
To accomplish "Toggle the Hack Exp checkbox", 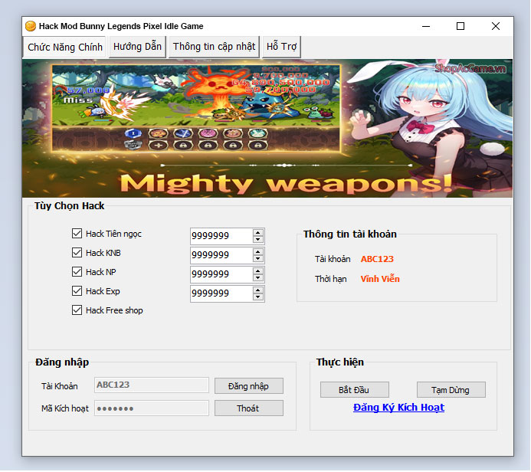I will pyautogui.click(x=77, y=291).
